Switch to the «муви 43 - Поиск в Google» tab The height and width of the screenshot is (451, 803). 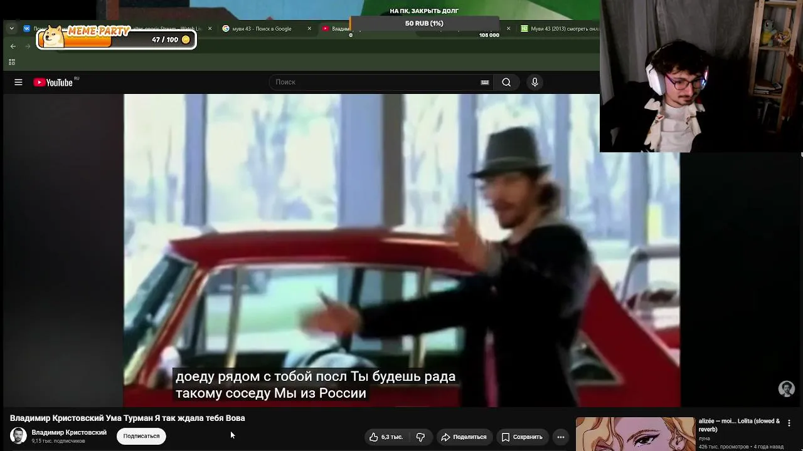[x=262, y=28]
